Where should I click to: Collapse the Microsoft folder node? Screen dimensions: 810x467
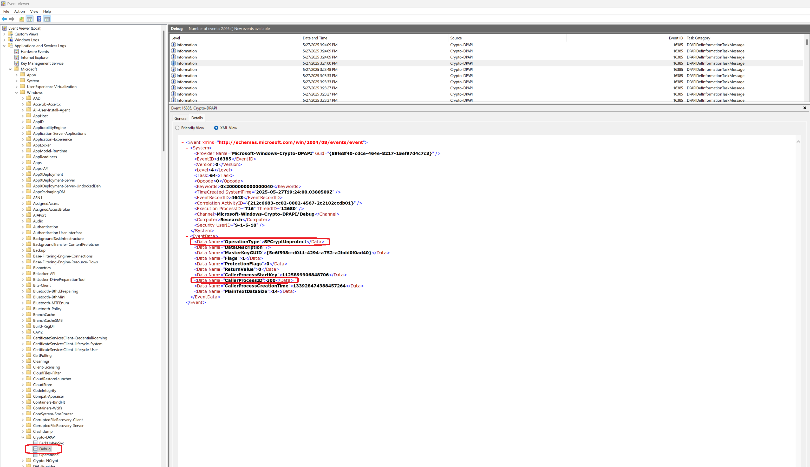coord(10,69)
